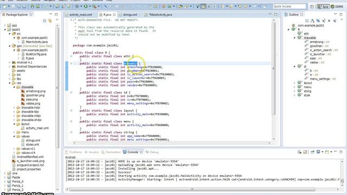Maximize the editor area
The image size is (347, 195).
click(275, 15)
